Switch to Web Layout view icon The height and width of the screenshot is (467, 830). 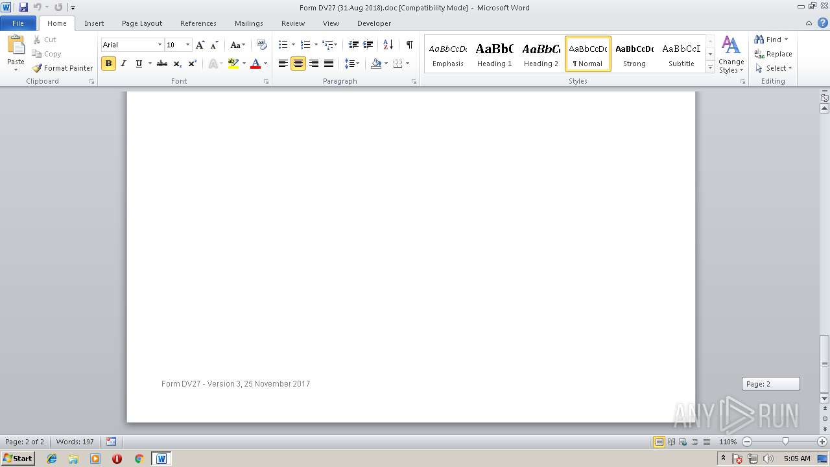682,442
